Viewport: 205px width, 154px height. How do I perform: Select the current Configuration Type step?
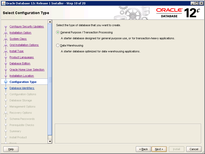(x=23, y=82)
